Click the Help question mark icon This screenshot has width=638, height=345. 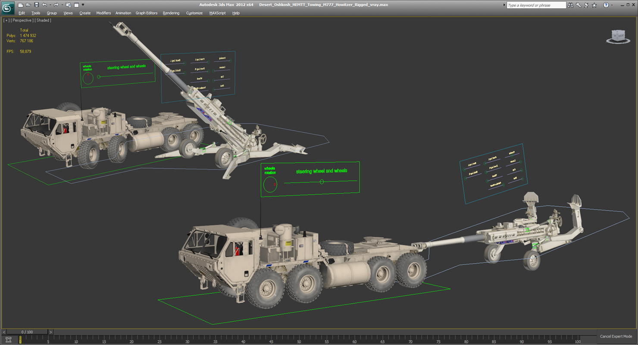pyautogui.click(x=606, y=5)
